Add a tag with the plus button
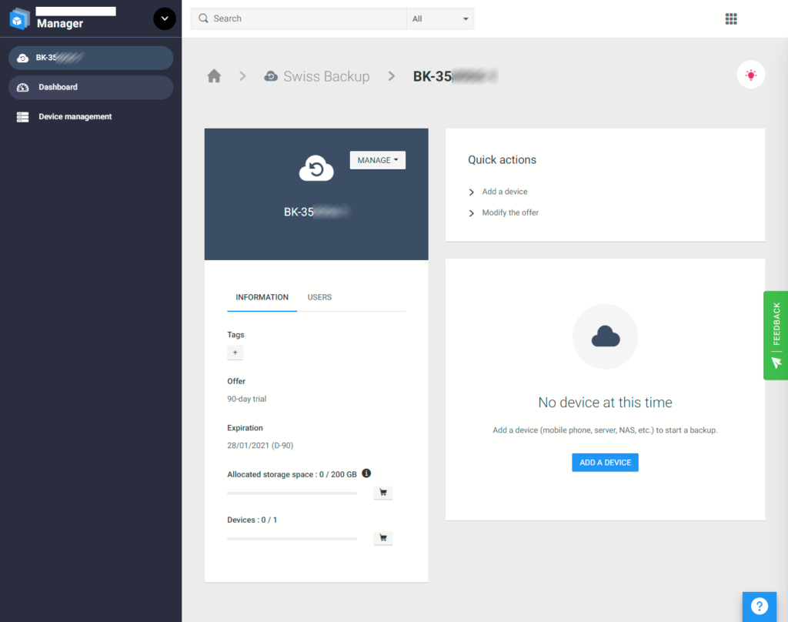This screenshot has height=622, width=788. (x=235, y=353)
